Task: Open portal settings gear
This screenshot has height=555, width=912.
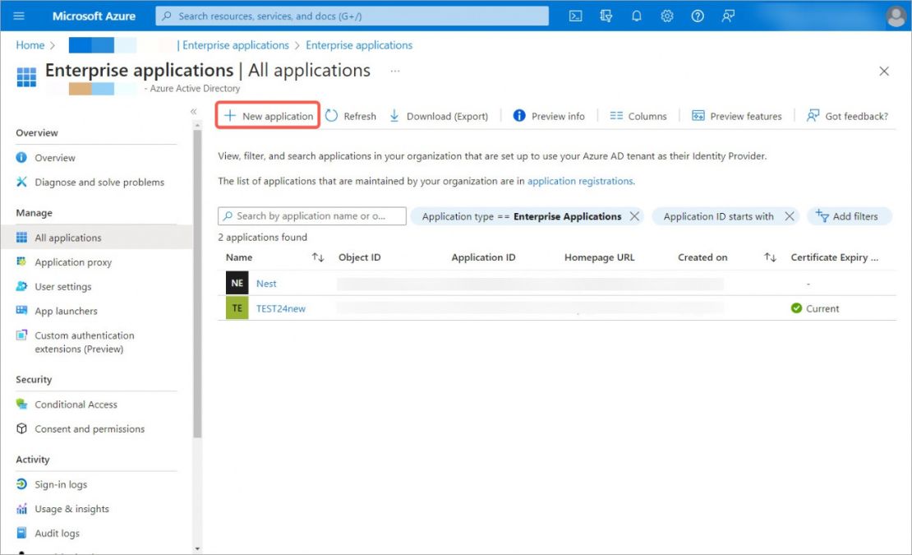Action: click(667, 16)
